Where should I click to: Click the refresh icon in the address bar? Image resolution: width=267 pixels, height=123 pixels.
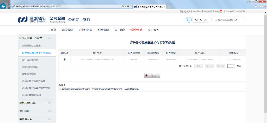(x=131, y=6)
